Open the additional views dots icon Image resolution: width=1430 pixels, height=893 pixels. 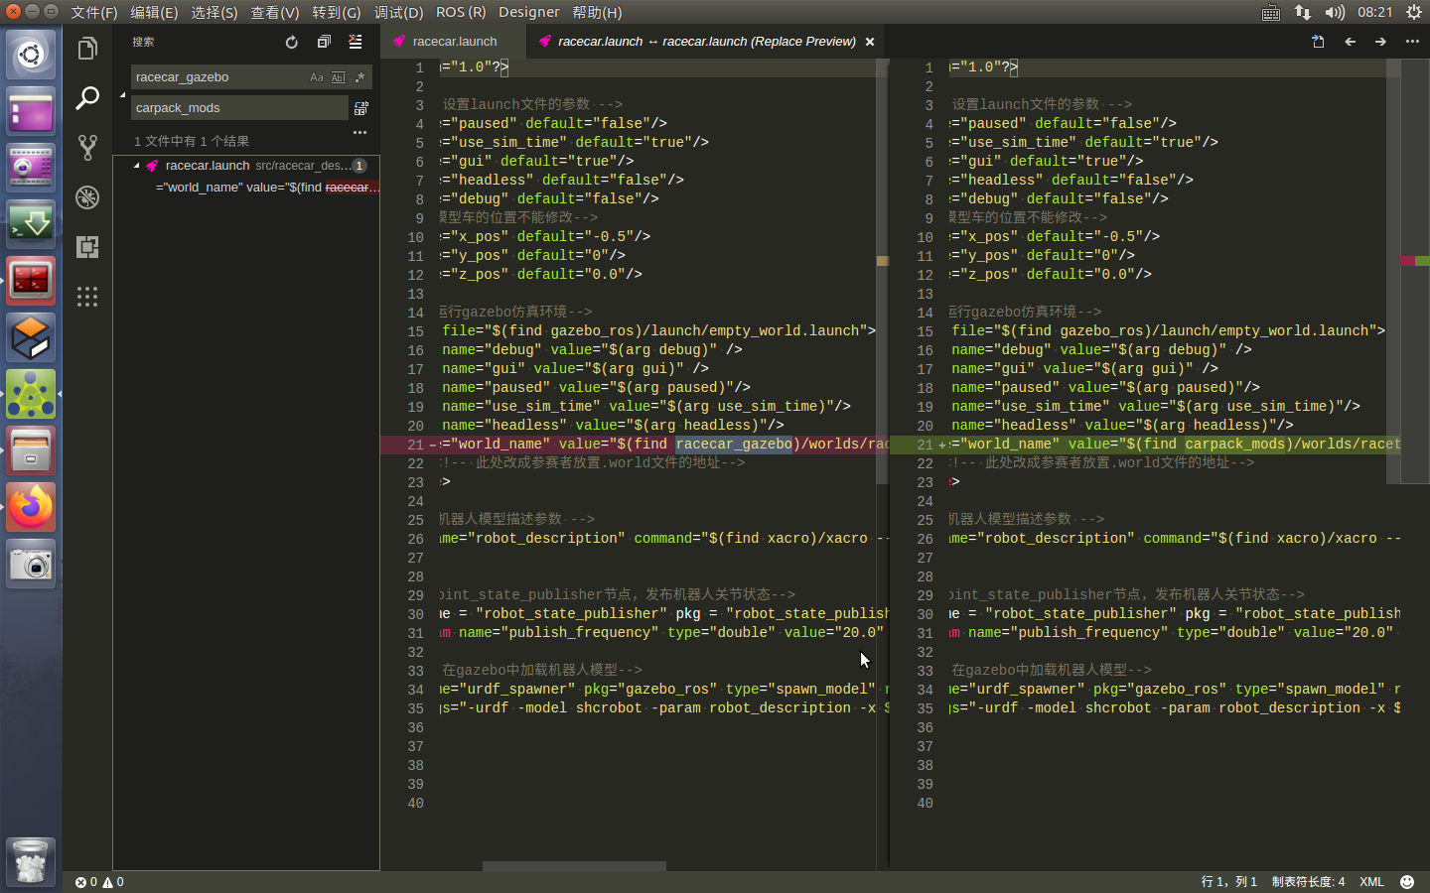click(x=87, y=297)
